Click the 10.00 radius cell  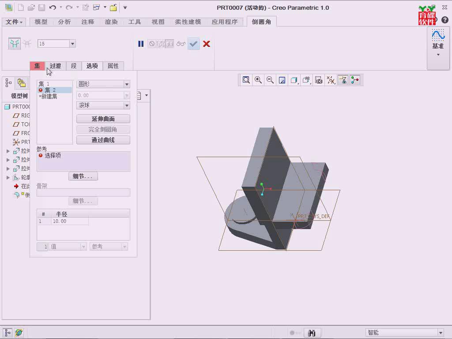tap(70, 222)
